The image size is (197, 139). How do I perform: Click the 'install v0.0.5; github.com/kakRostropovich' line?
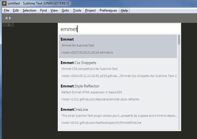point(101,123)
